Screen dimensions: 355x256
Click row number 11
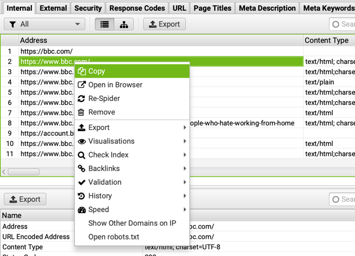pyautogui.click(x=10, y=154)
